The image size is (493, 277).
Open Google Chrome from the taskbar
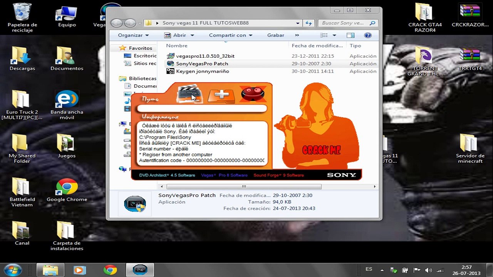[110, 270]
